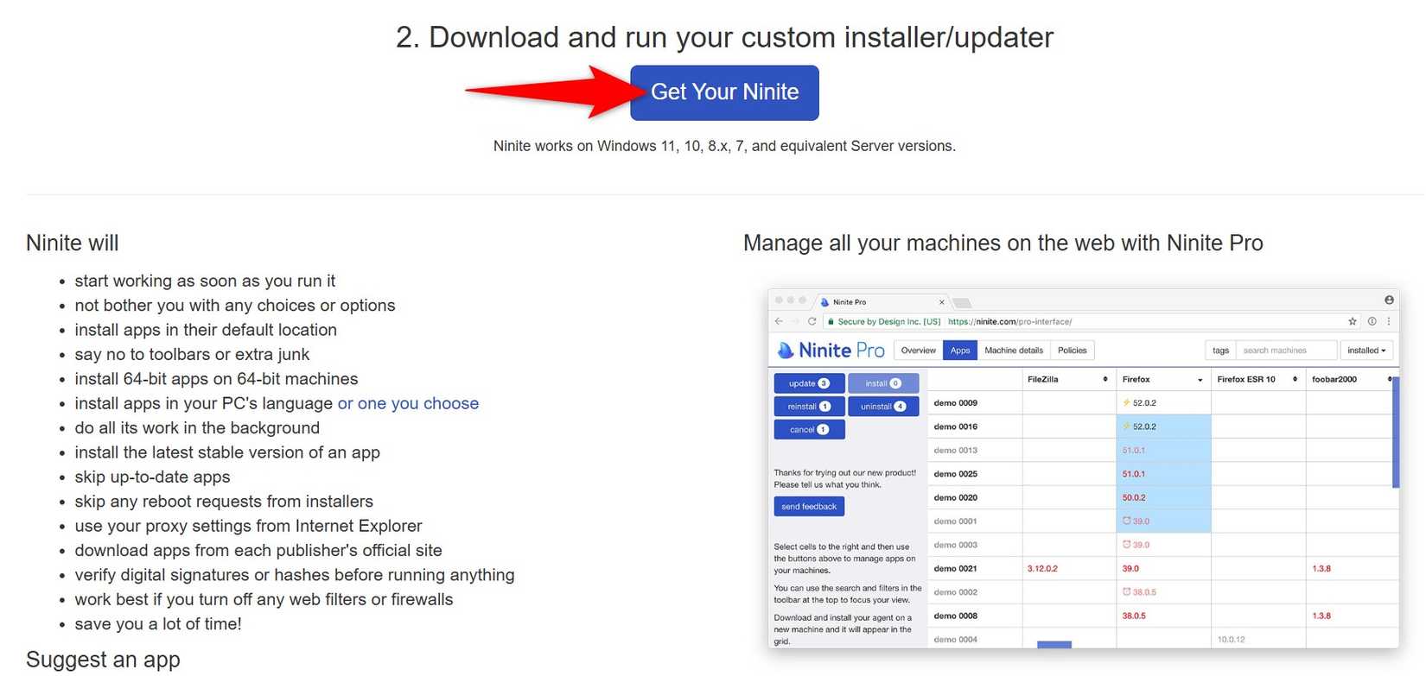Click the vertical scrollbar in the Ninite Pro grid

point(1395,432)
